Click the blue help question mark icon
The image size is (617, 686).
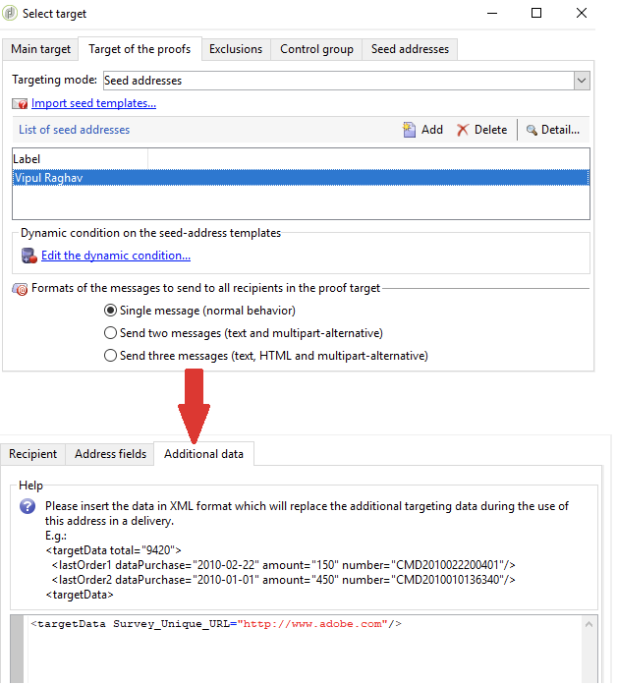pos(28,507)
